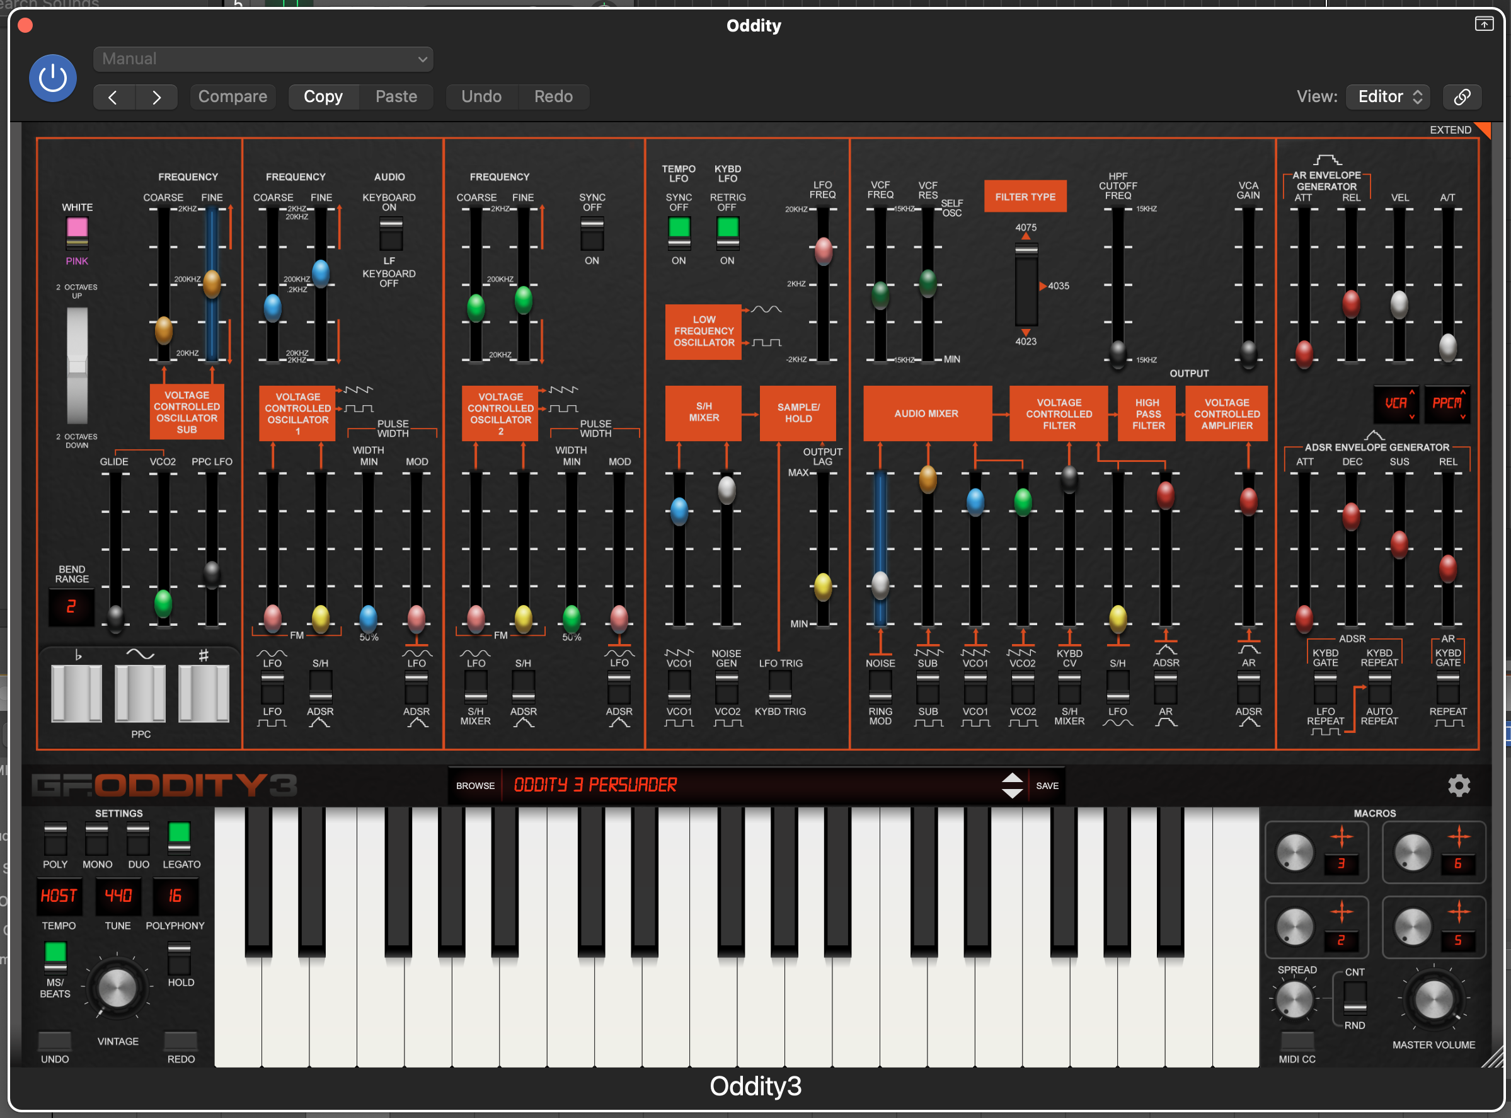The height and width of the screenshot is (1118, 1511).
Task: Click the Paste button
Action: pyautogui.click(x=396, y=97)
